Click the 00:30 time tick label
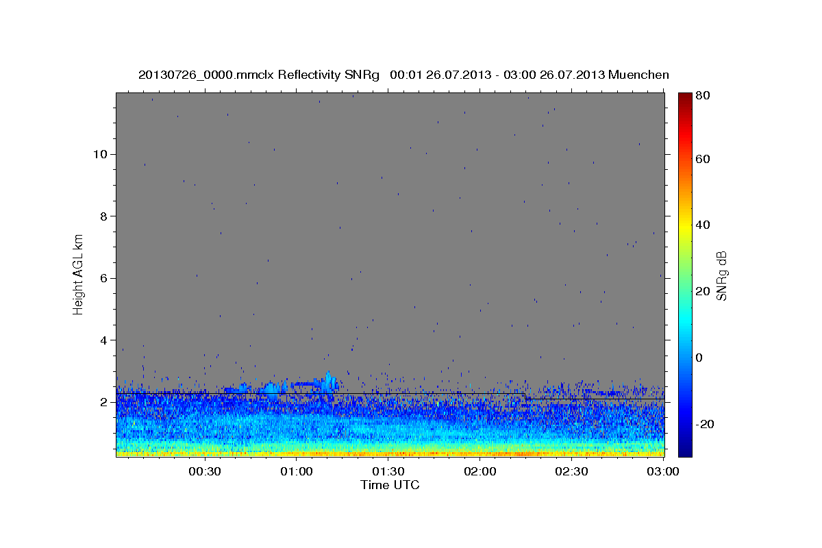This screenshot has height=548, width=822. pyautogui.click(x=205, y=471)
